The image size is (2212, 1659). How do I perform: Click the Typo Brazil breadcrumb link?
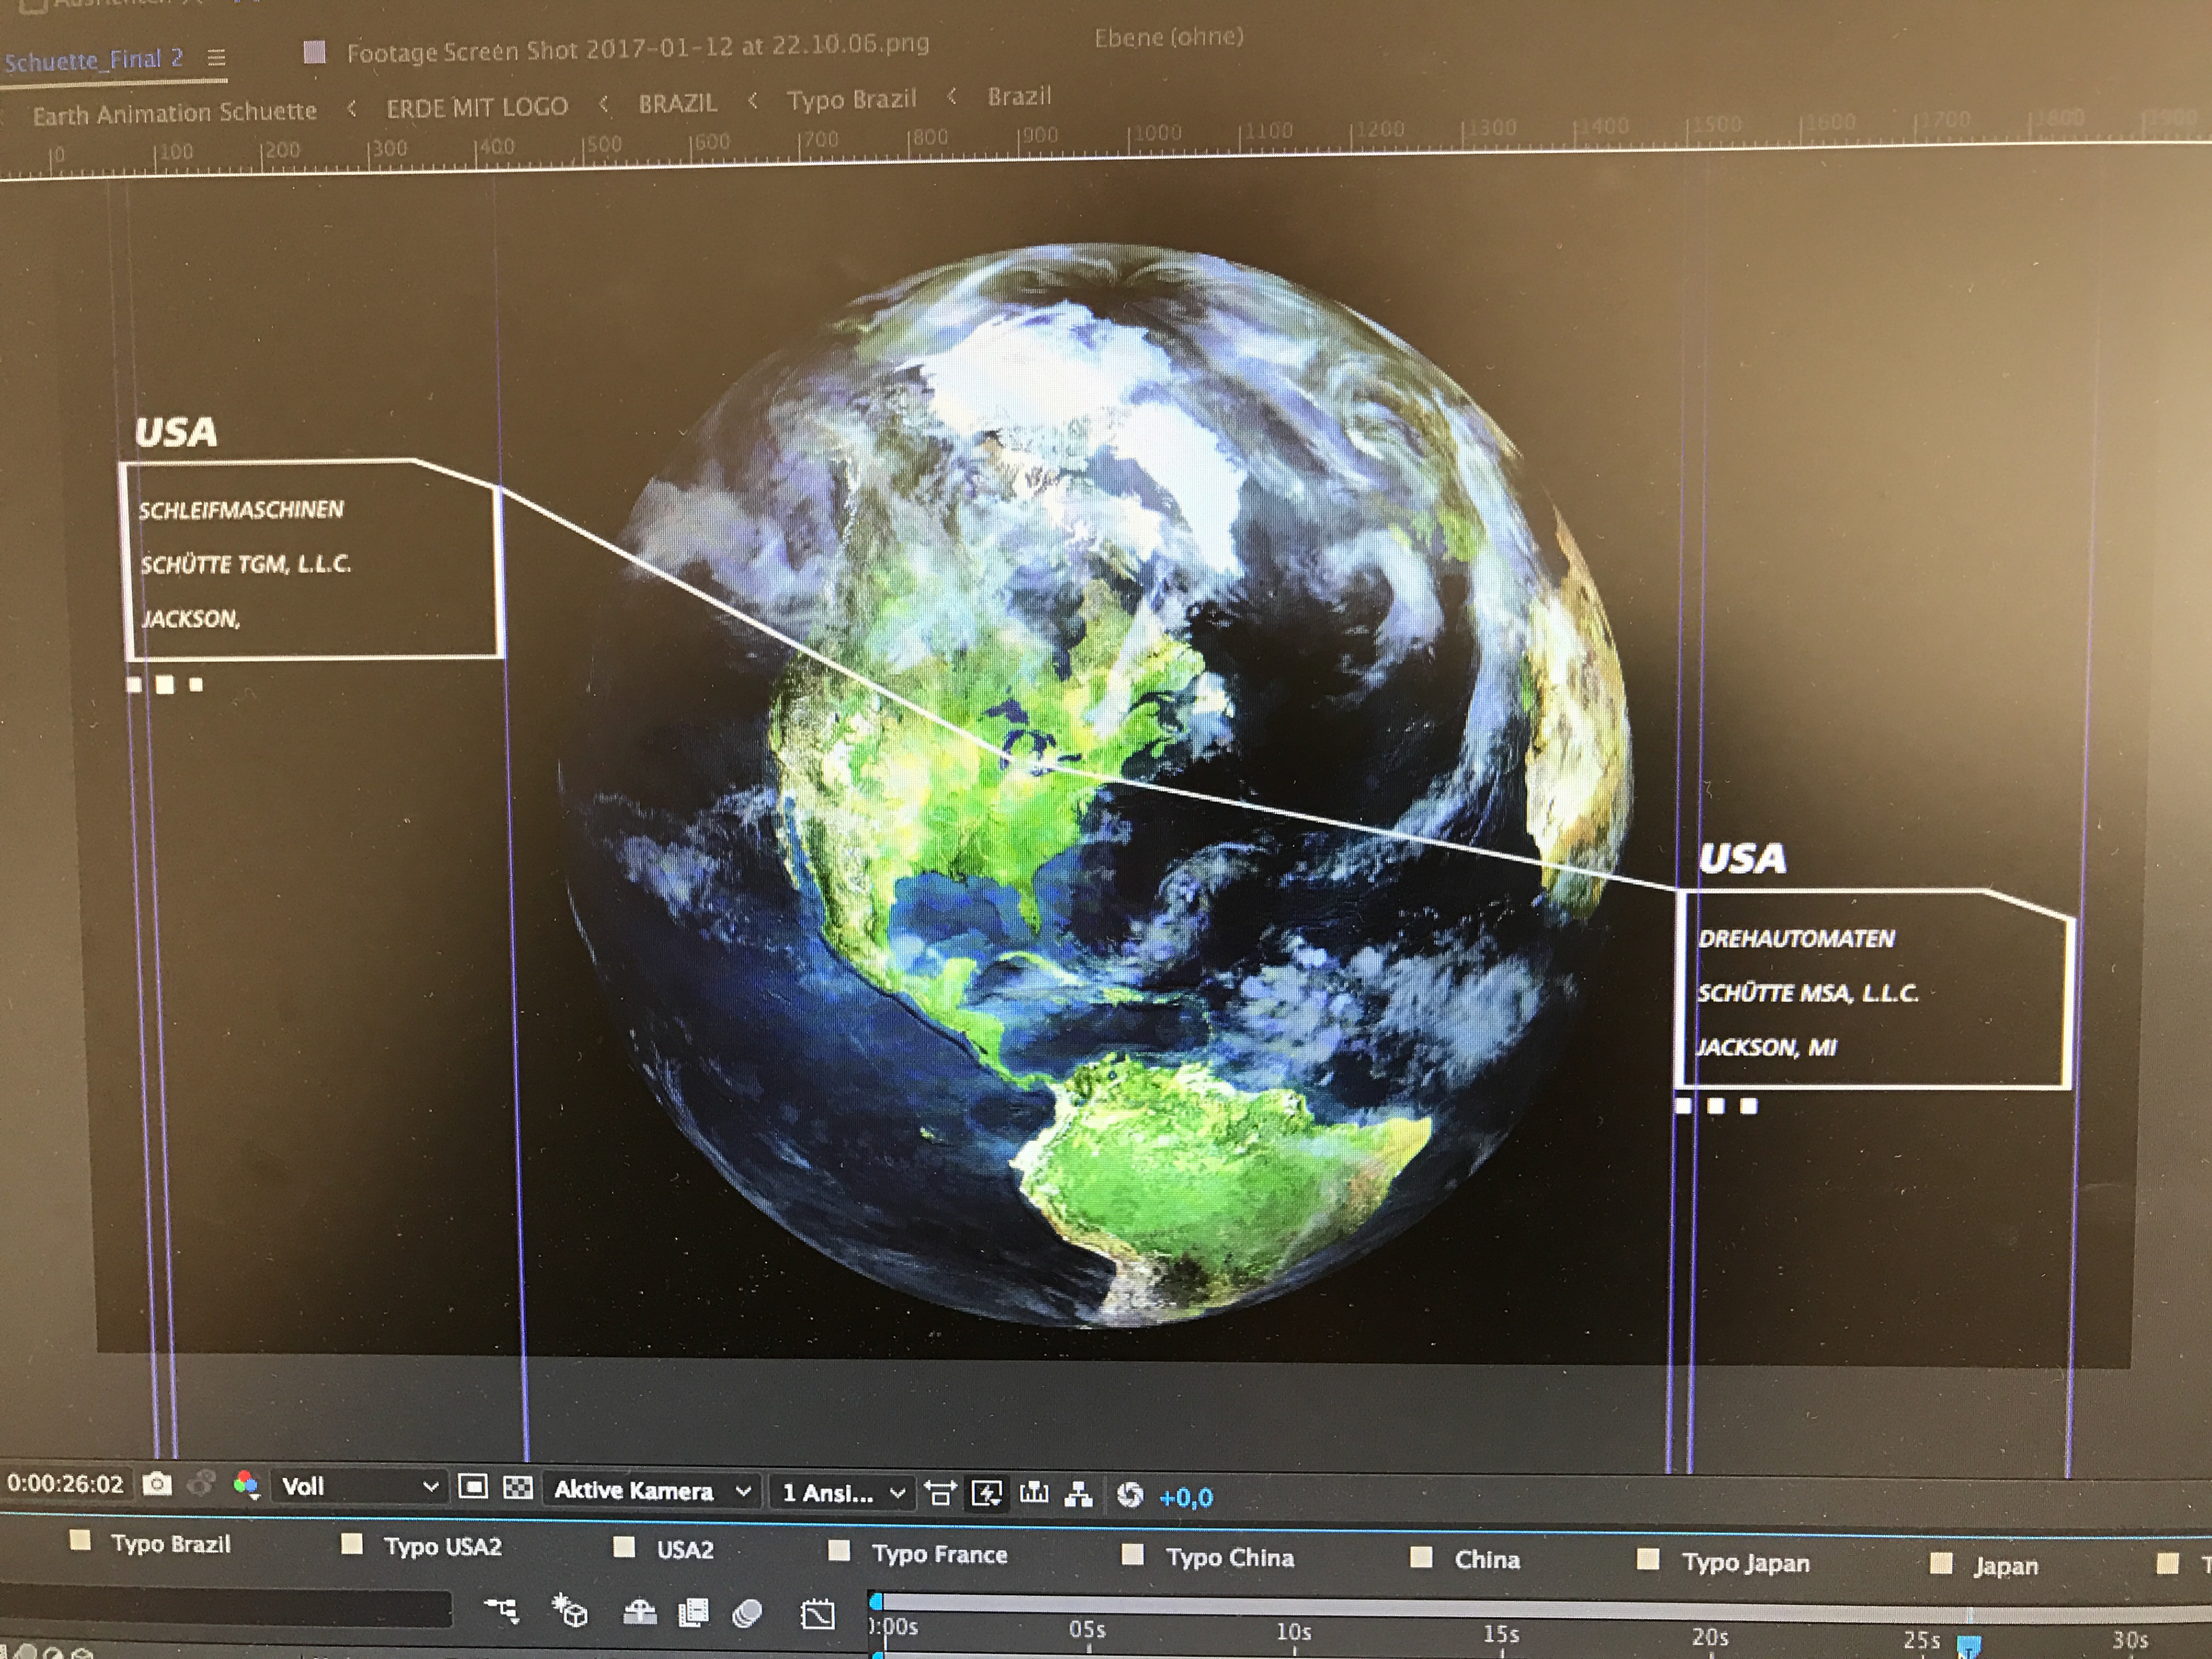coord(851,100)
